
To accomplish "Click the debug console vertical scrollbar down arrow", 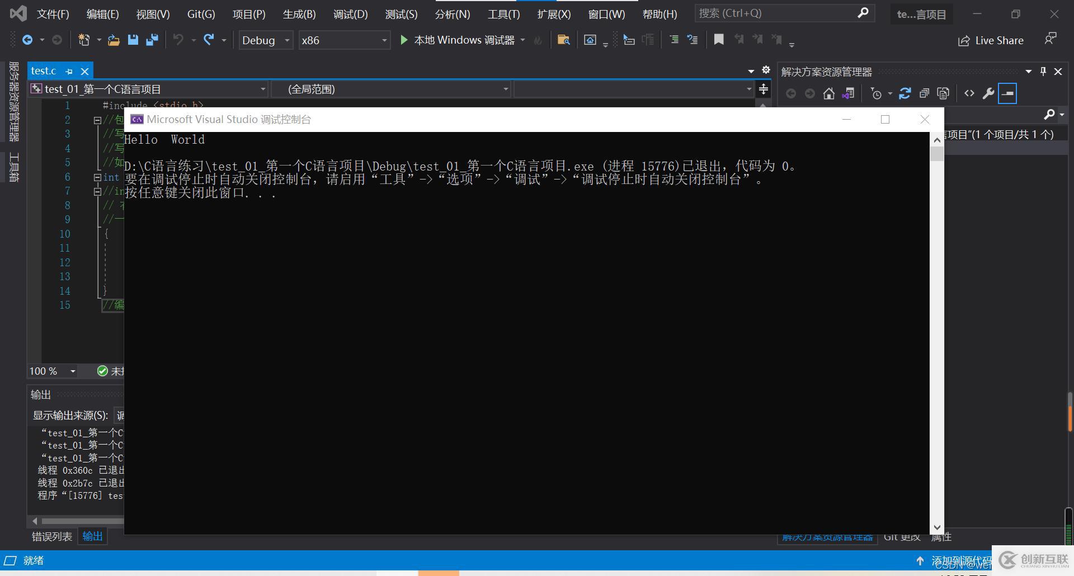I will [x=937, y=527].
